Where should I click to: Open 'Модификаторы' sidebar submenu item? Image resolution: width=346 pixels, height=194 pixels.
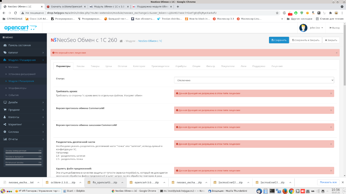tap(17, 88)
